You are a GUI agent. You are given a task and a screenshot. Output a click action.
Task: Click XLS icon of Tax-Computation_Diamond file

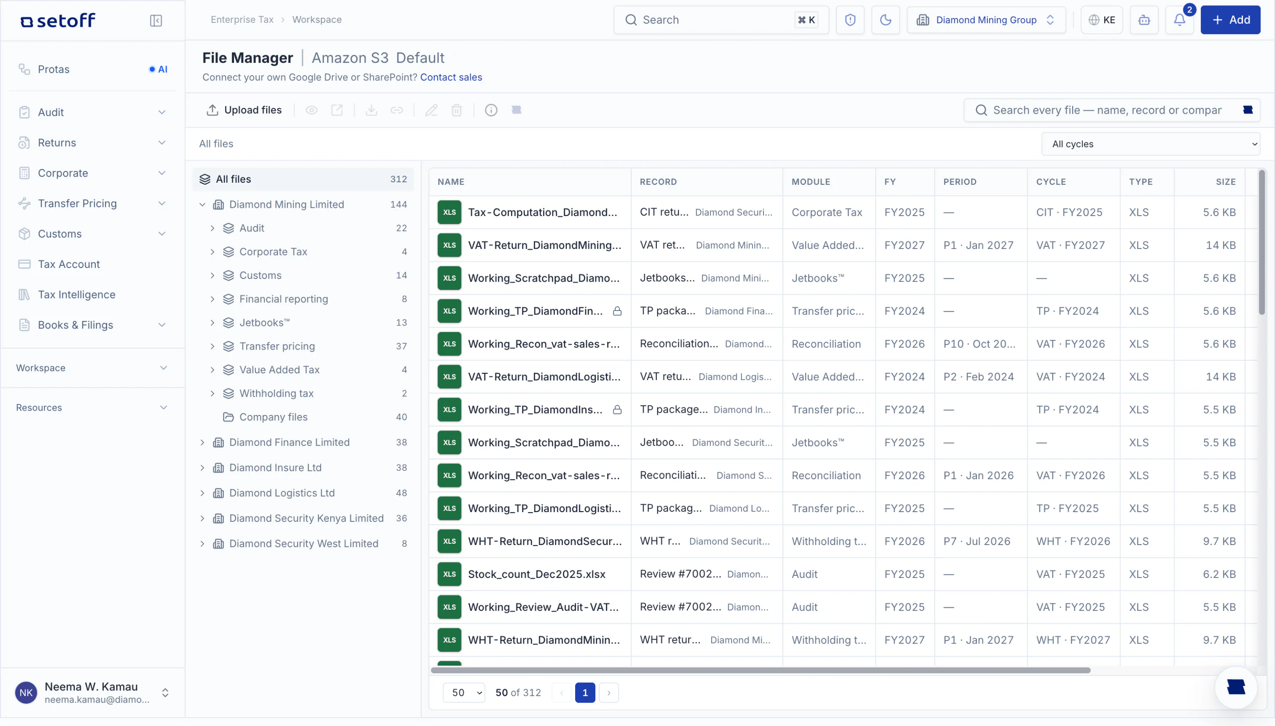pyautogui.click(x=449, y=213)
